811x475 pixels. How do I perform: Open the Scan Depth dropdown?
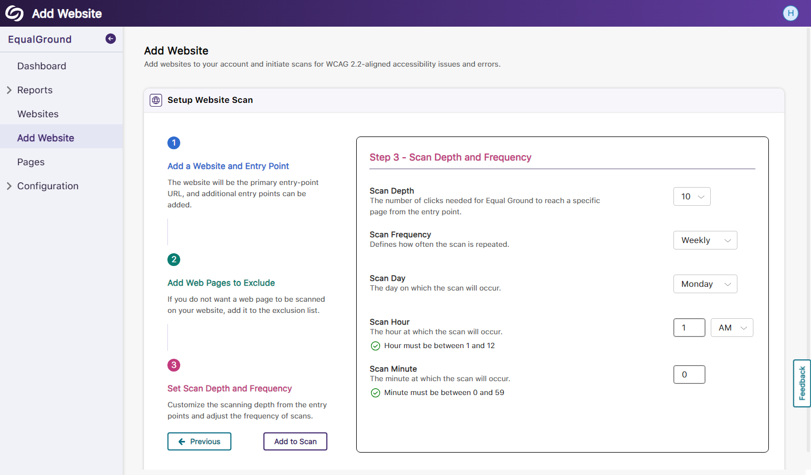coord(692,197)
